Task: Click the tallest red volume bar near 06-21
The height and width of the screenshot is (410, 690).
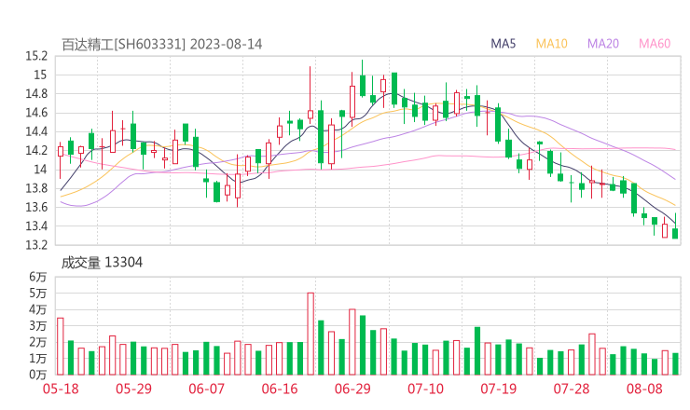Action: (310, 334)
